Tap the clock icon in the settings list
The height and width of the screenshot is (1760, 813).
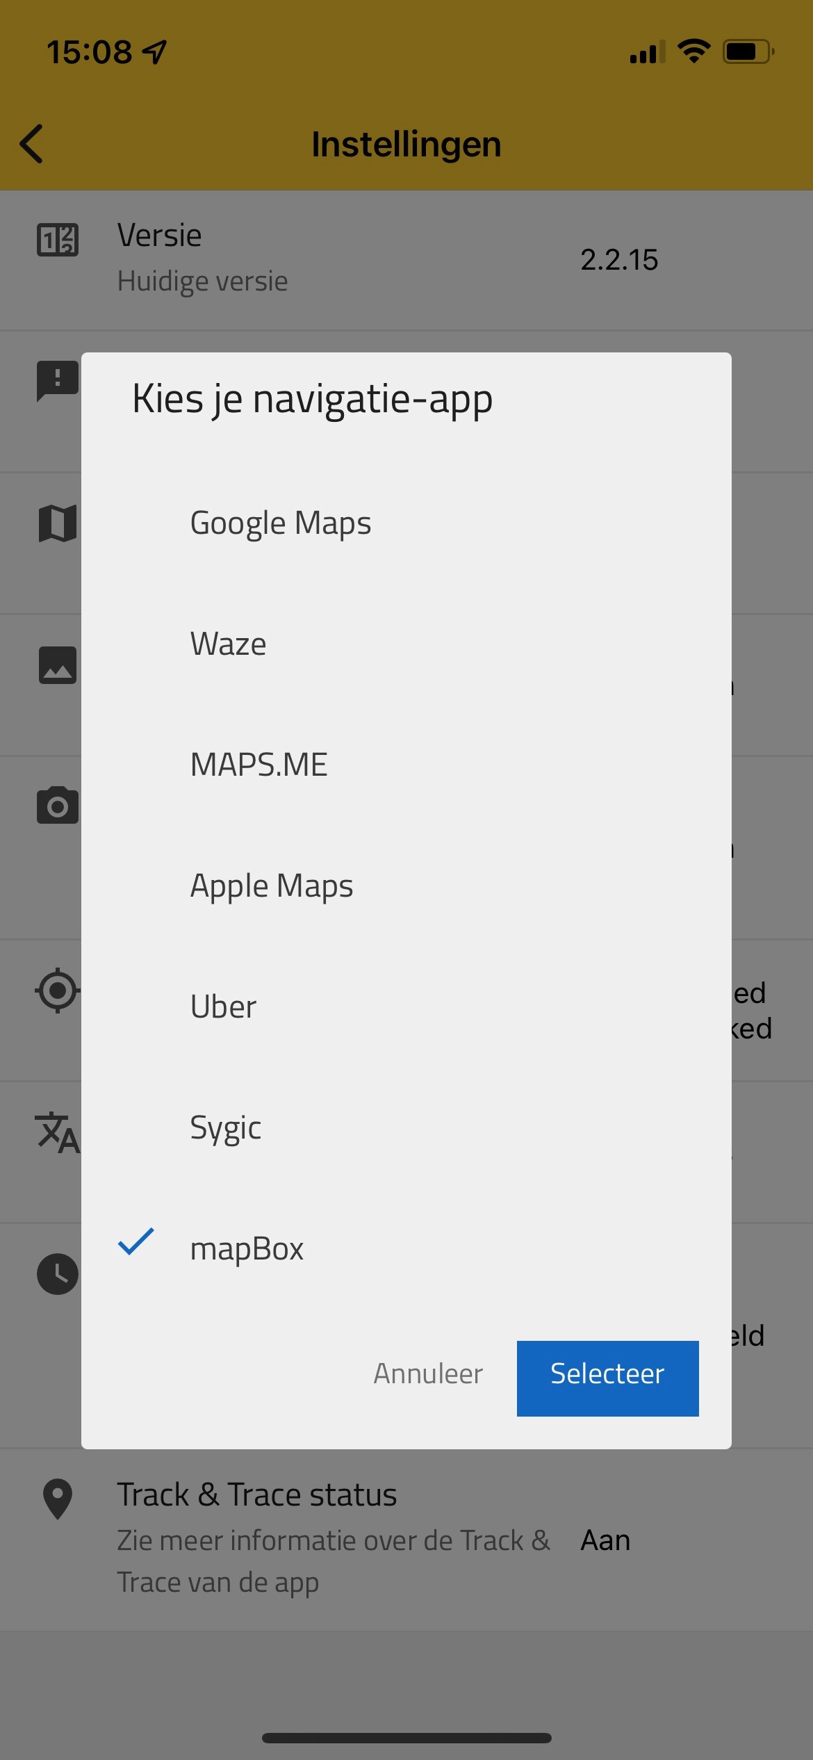pos(58,1274)
